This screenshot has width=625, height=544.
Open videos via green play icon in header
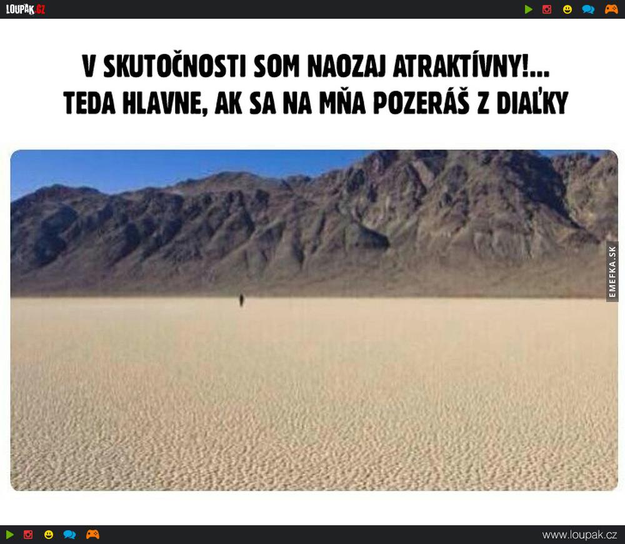pos(529,9)
